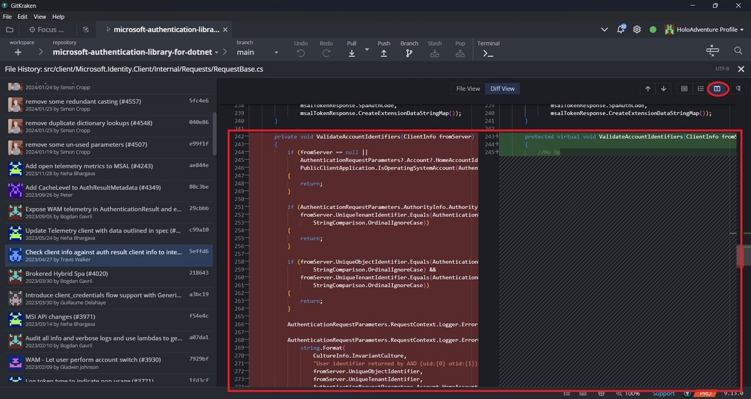Switch to File View
The width and height of the screenshot is (751, 399).
468,89
